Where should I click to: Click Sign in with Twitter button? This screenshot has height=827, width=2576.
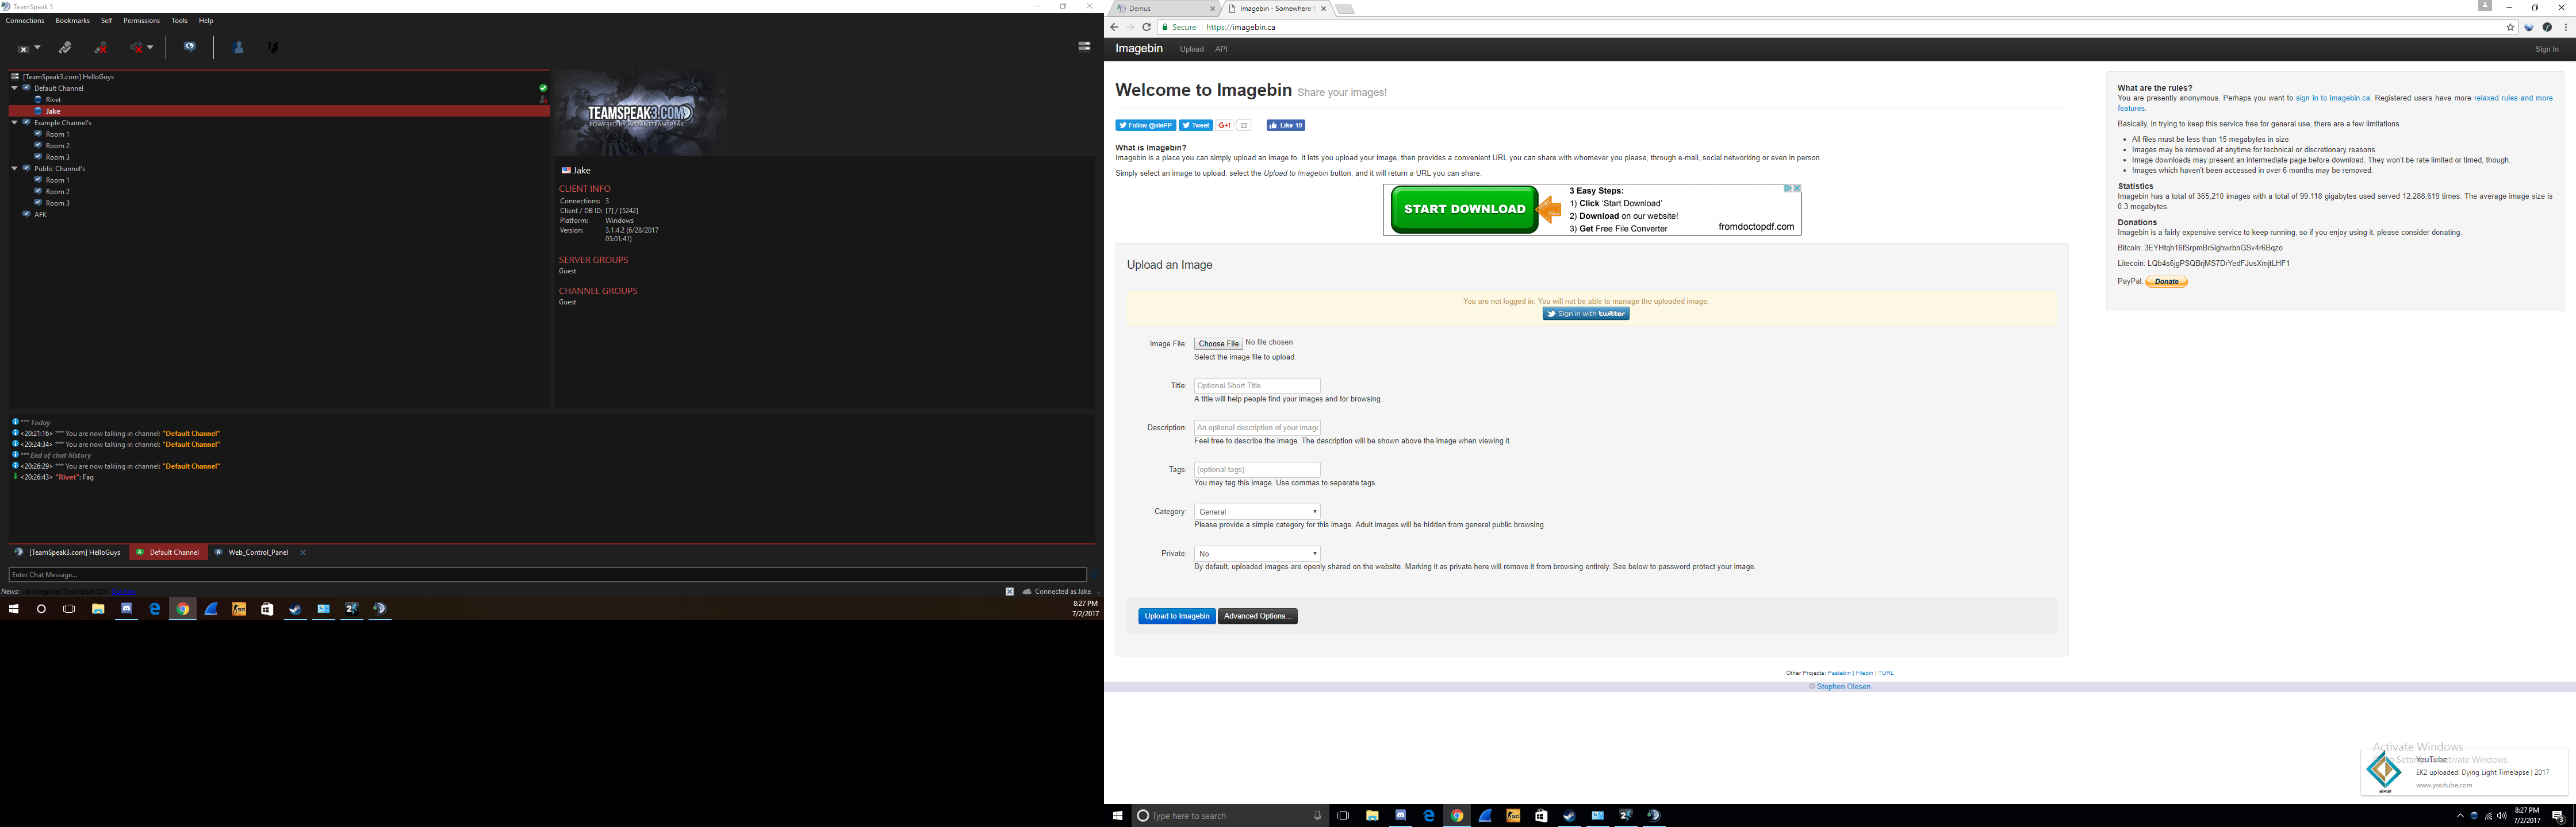tap(1586, 314)
